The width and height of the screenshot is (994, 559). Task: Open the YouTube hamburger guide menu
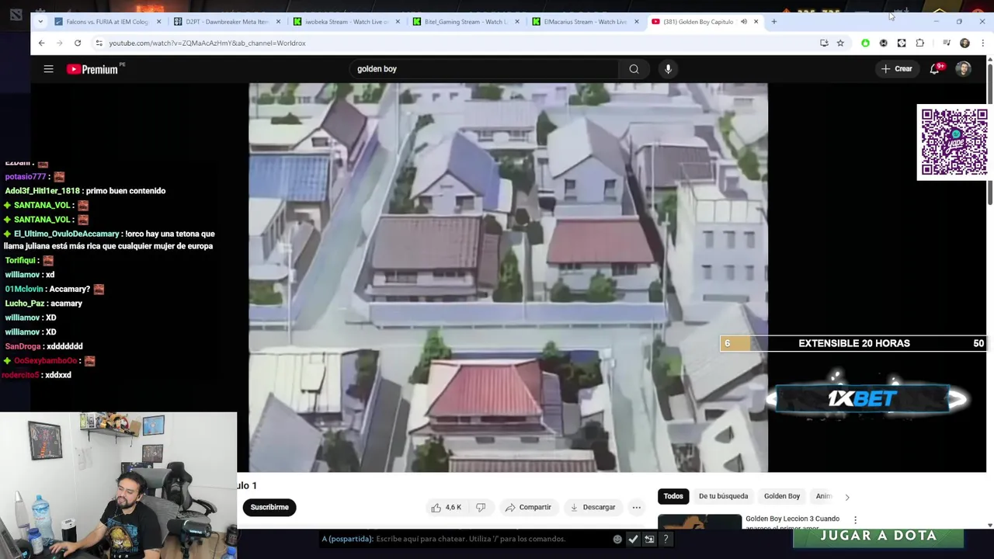click(48, 69)
